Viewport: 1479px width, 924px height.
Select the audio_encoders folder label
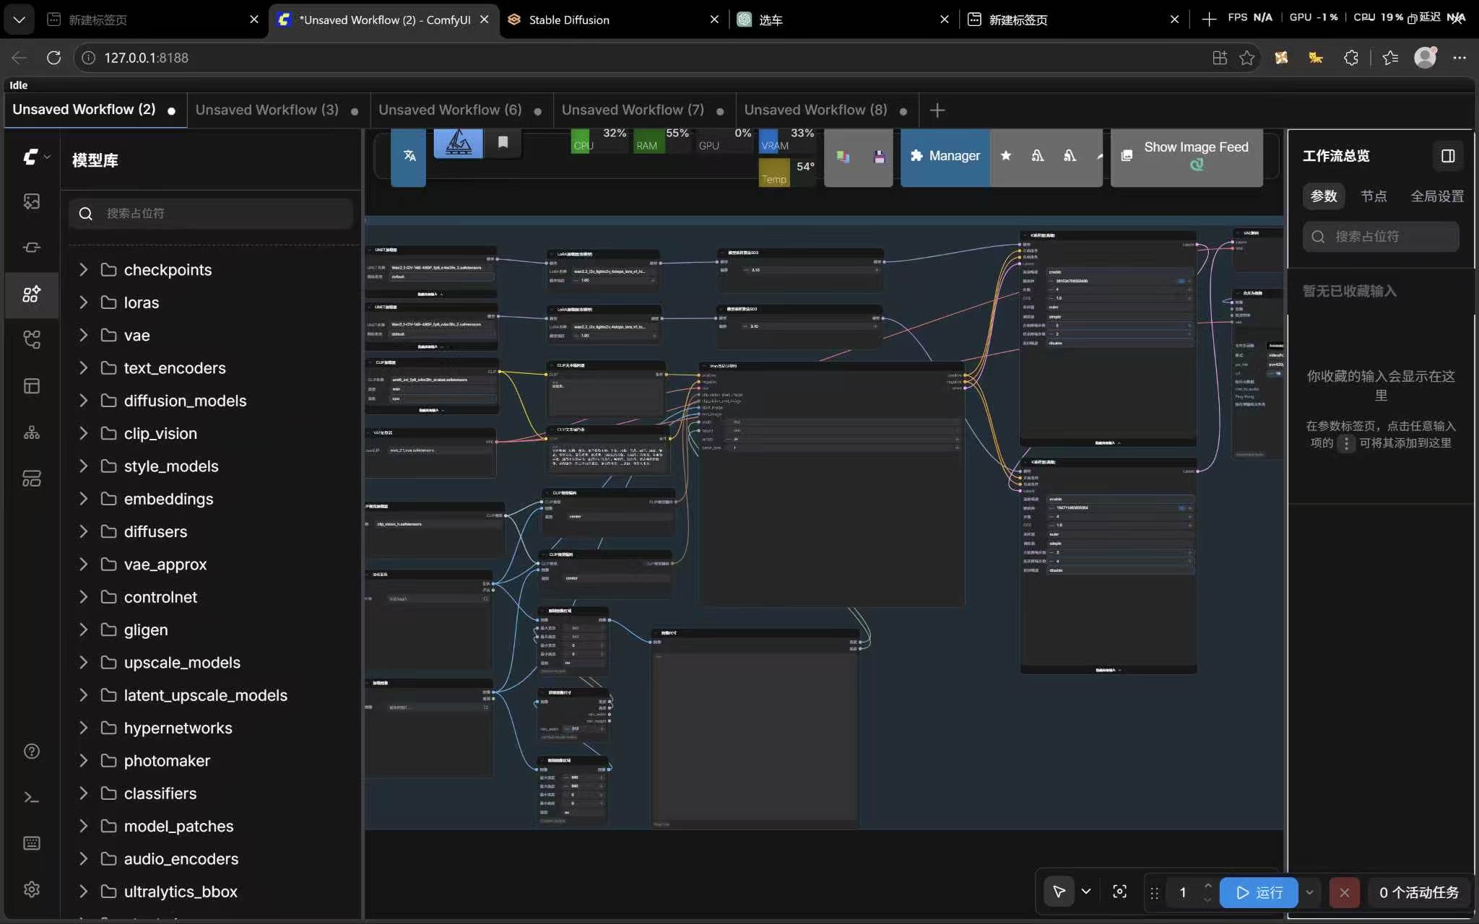point(181,859)
